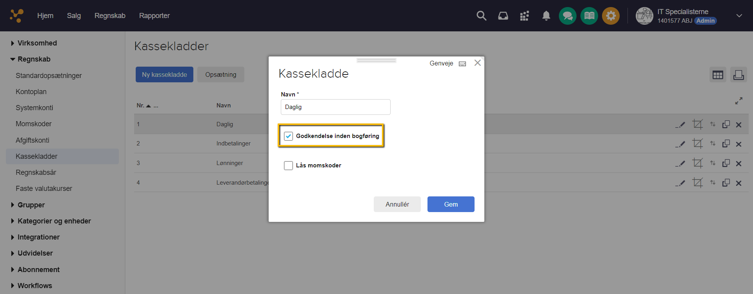
Task: Select Kontoplan in the sidebar
Action: [31, 92]
